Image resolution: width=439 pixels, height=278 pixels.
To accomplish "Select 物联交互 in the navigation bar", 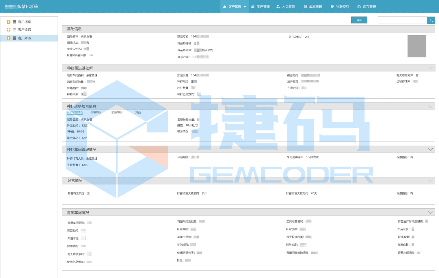I will (340, 7).
